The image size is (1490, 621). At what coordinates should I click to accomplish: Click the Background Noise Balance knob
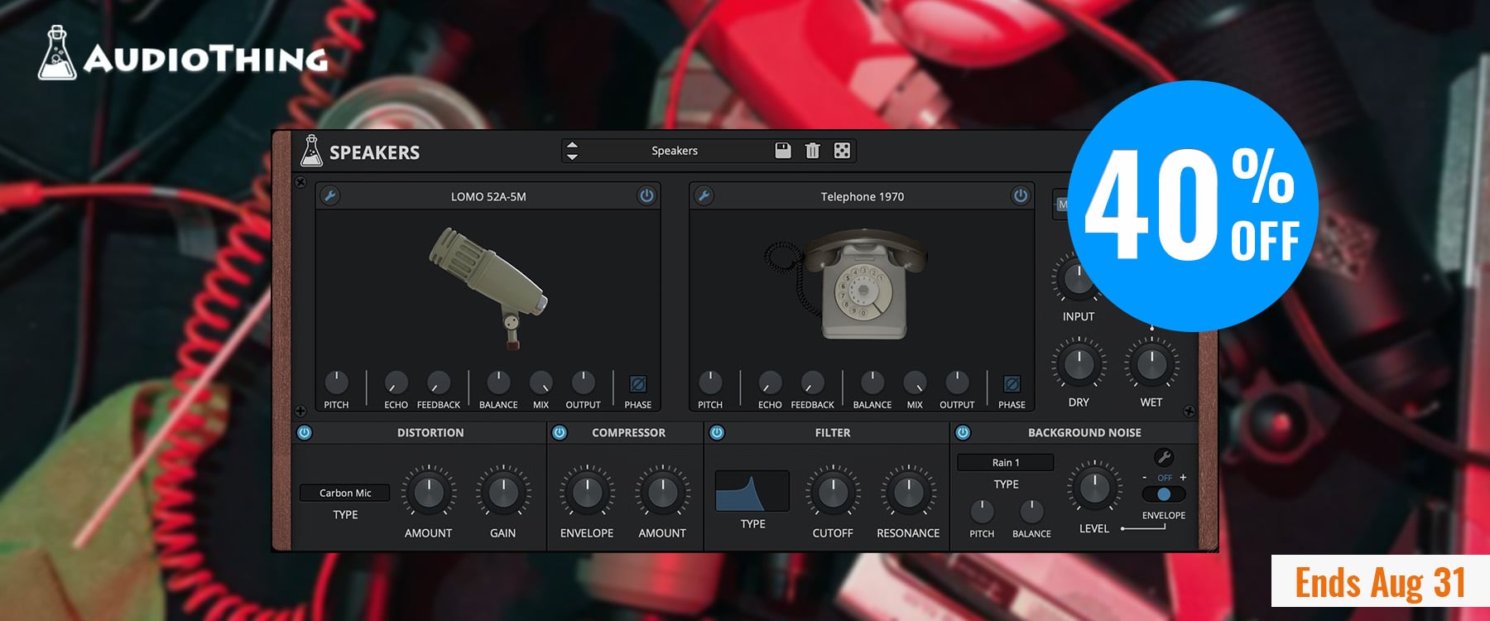[x=1031, y=511]
